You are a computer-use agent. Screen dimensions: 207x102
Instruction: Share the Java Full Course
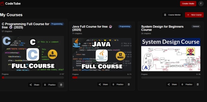coord(103,84)
